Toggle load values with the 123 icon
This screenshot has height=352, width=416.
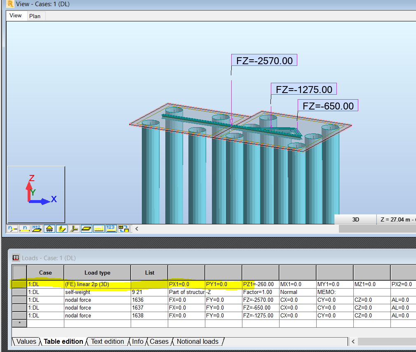click(111, 228)
